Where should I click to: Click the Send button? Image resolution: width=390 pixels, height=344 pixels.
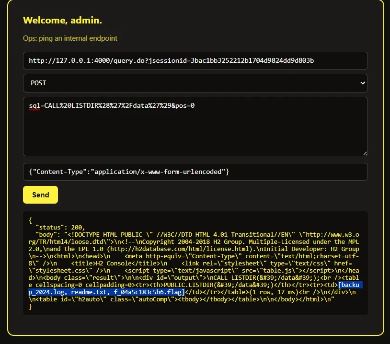pos(40,195)
